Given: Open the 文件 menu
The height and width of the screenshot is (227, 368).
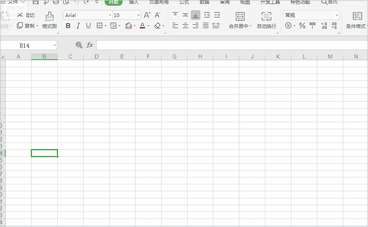Looking at the screenshot, I should [x=13, y=2].
